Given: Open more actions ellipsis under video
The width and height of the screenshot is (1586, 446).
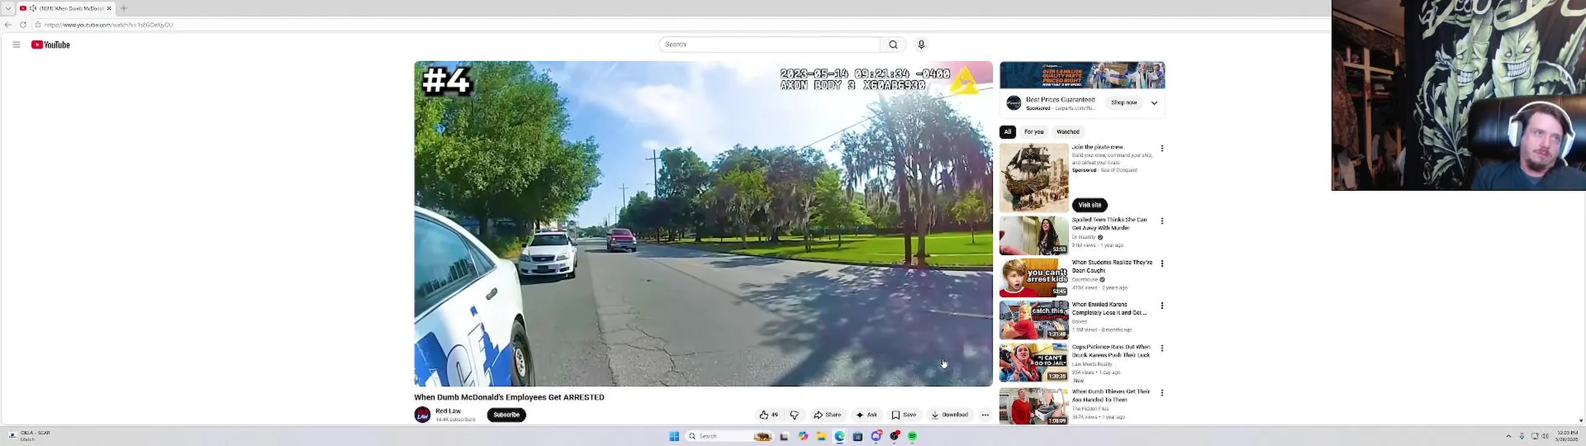Looking at the screenshot, I should click(985, 415).
